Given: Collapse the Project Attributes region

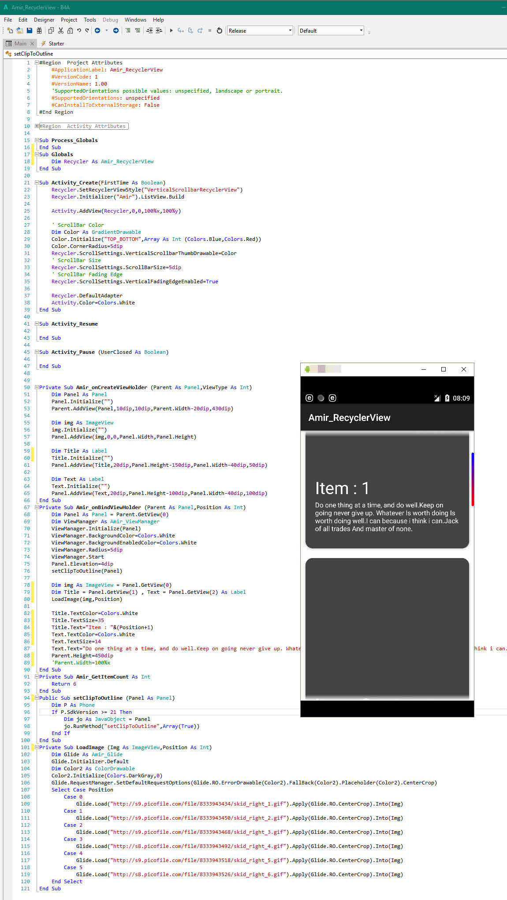Looking at the screenshot, I should pyautogui.click(x=37, y=63).
